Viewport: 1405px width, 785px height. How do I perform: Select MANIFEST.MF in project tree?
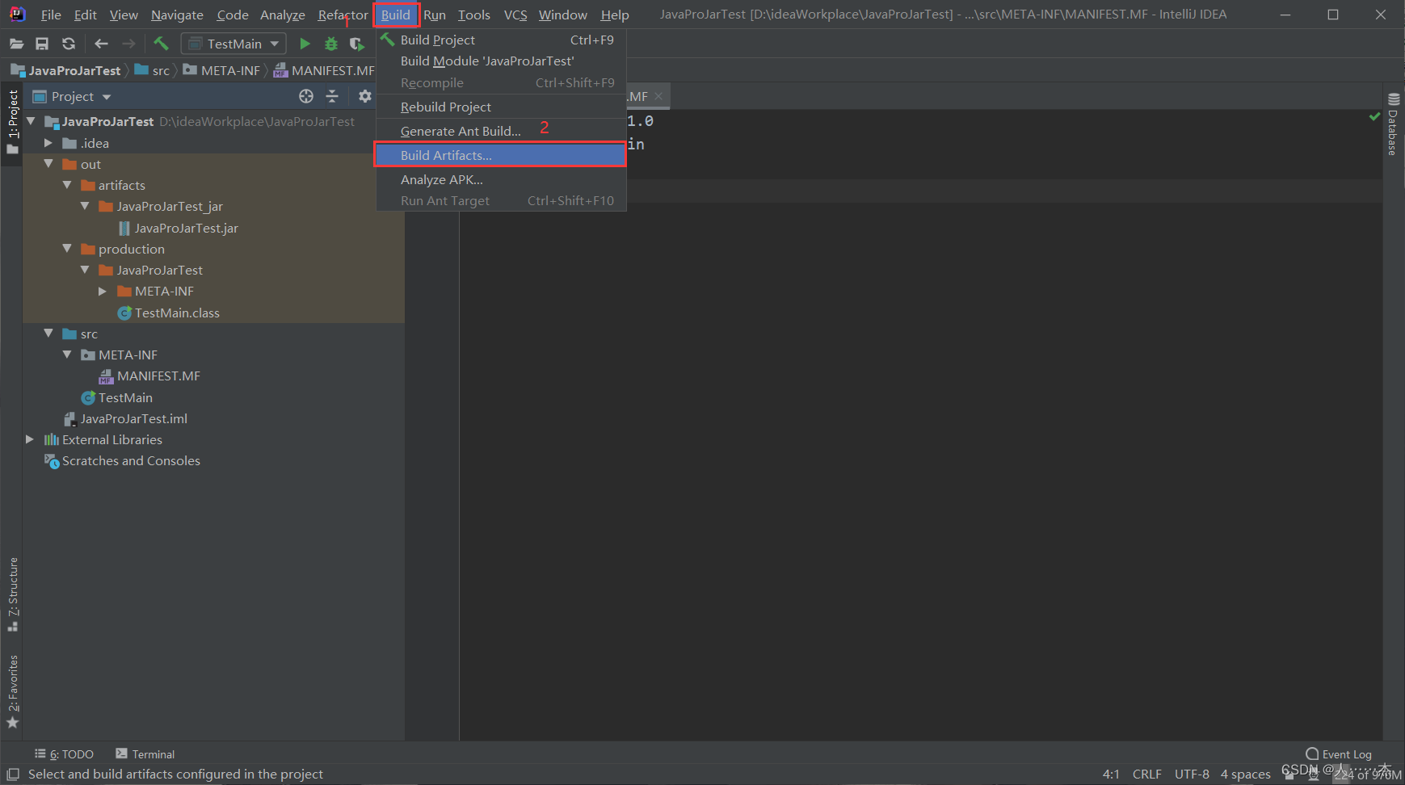tap(158, 376)
